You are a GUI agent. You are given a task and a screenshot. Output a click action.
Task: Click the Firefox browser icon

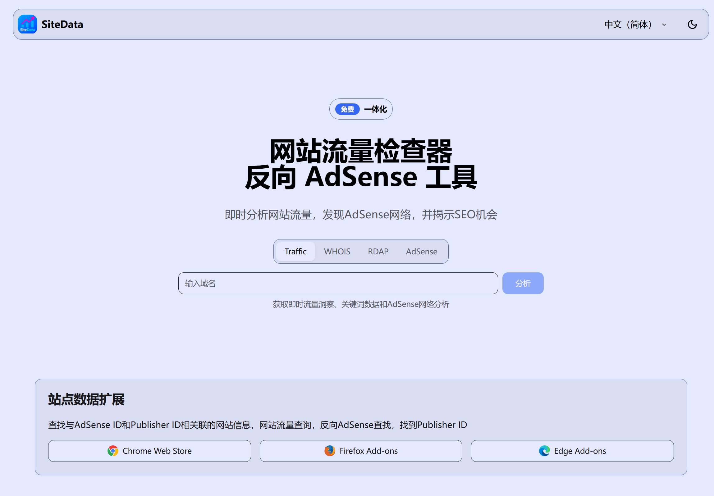pos(329,451)
